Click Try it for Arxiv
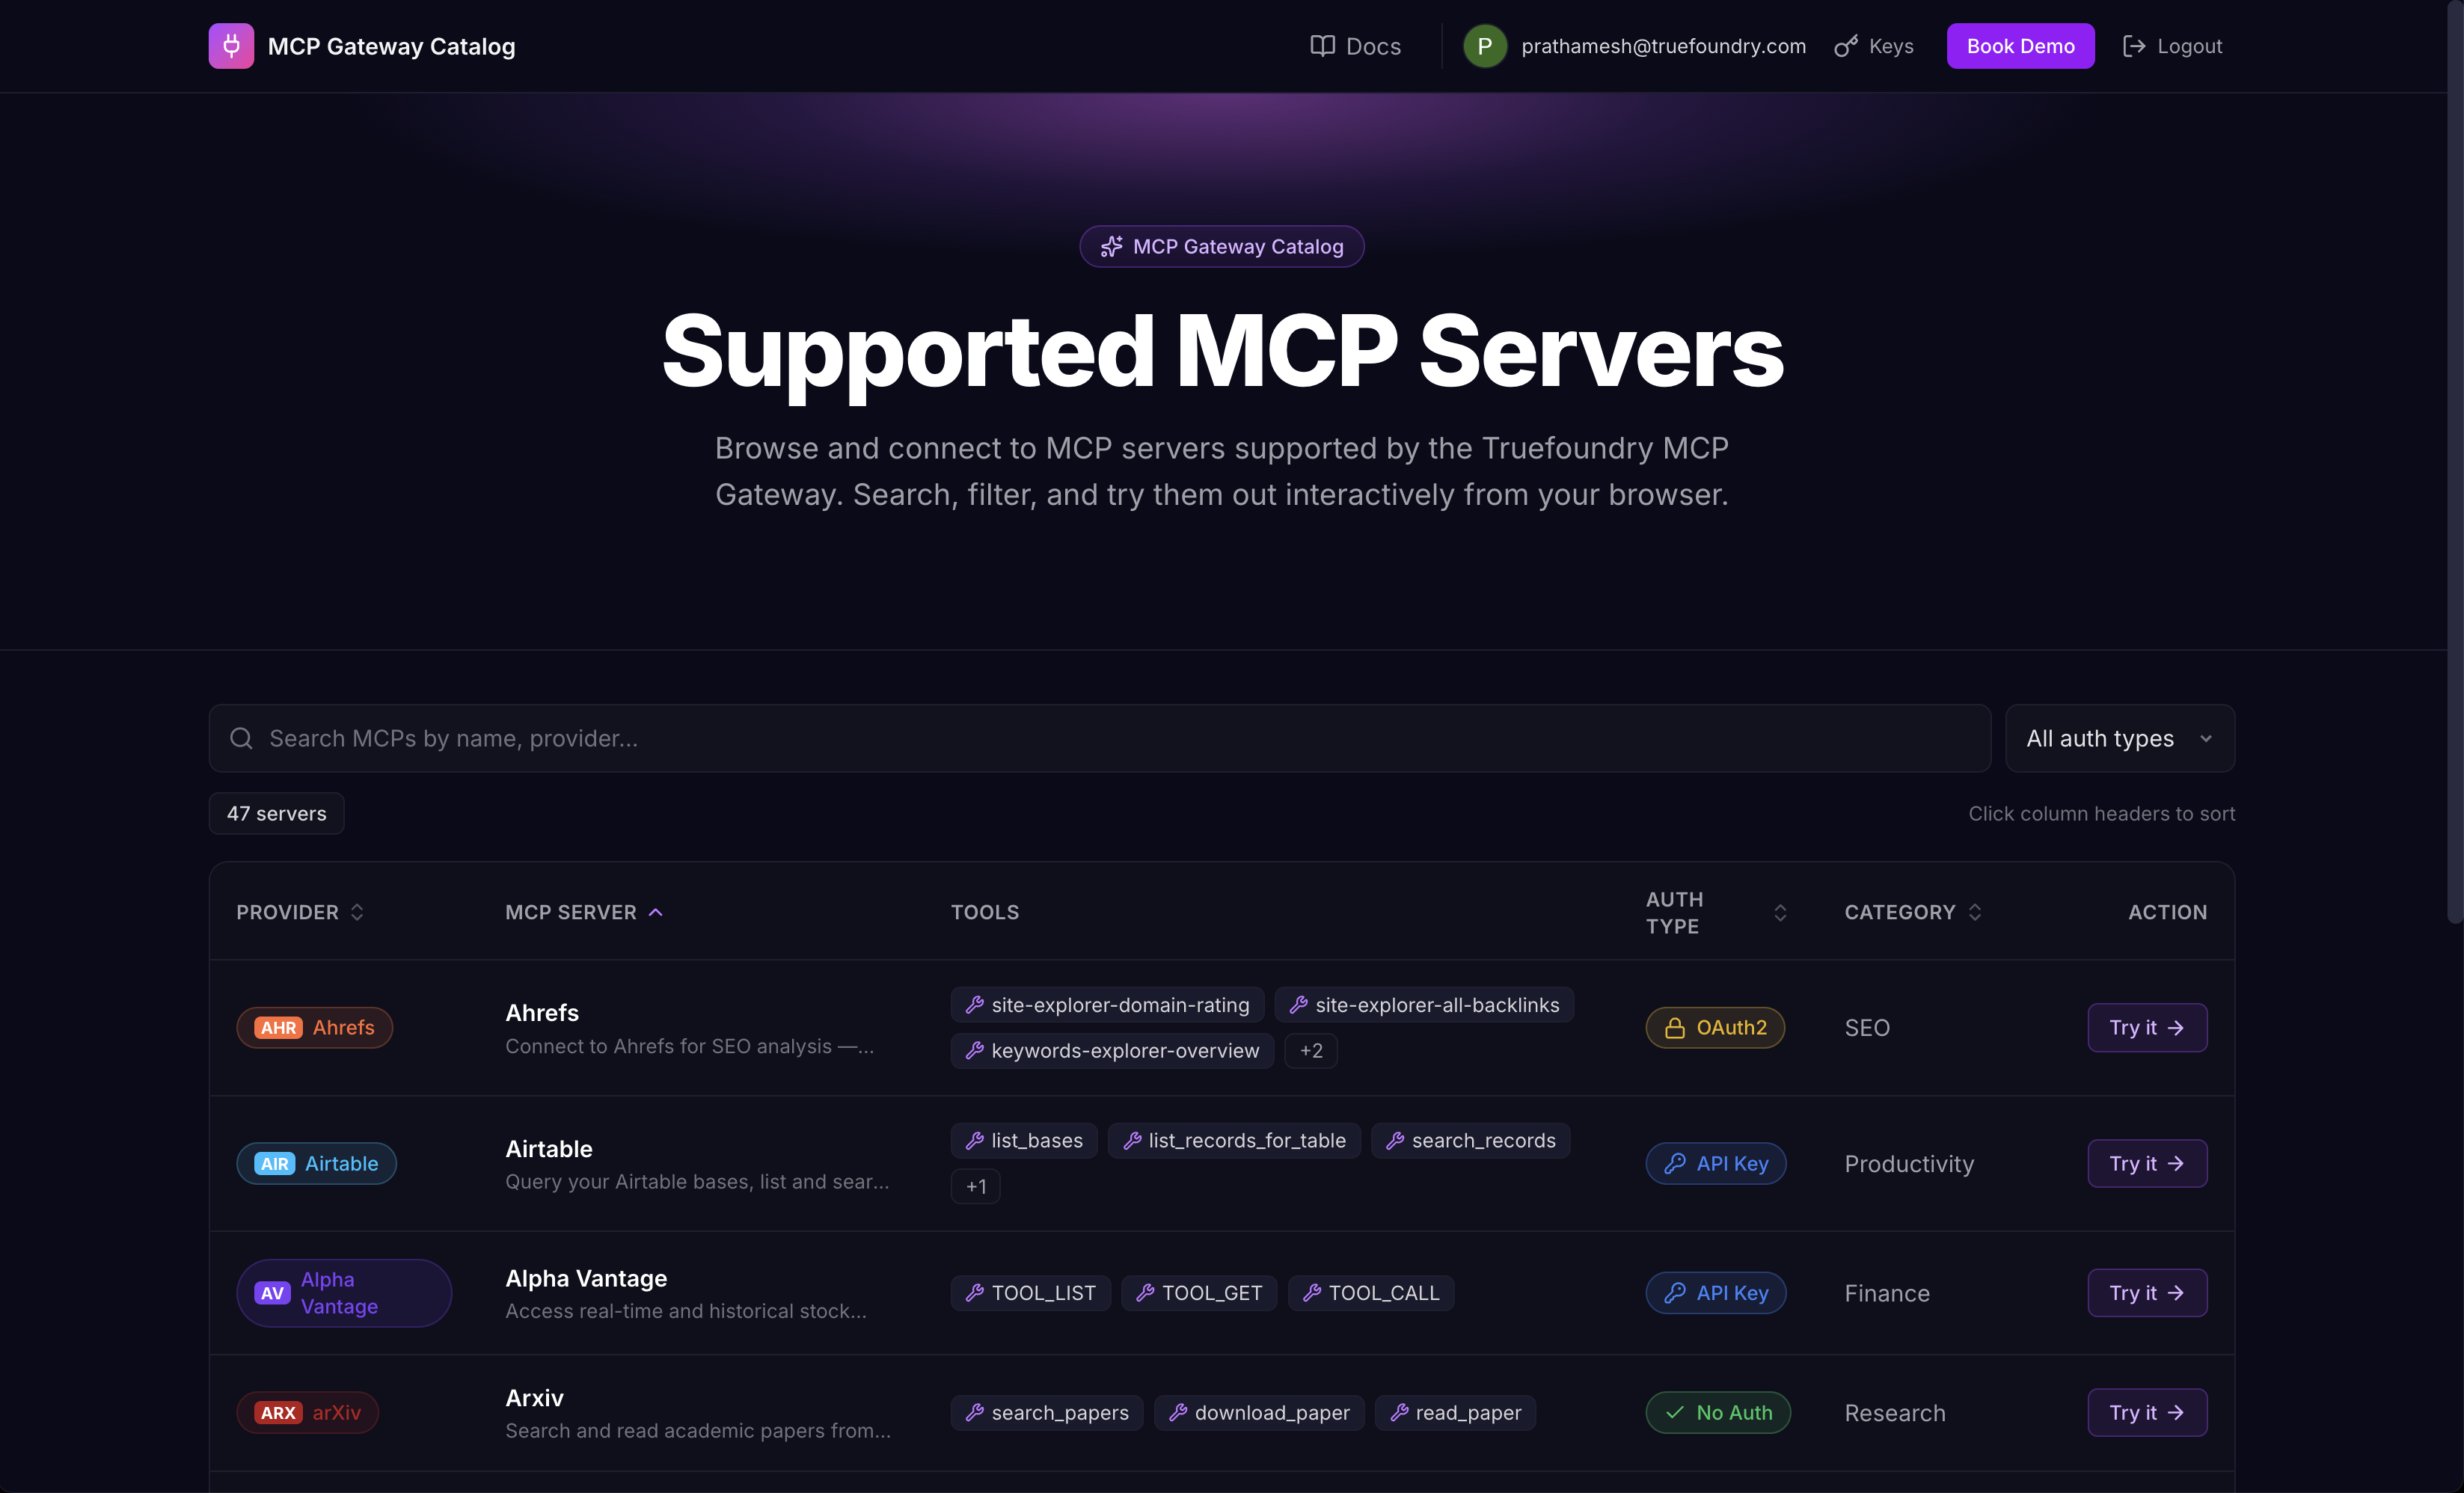Viewport: 2464px width, 1493px height. coord(2147,1413)
